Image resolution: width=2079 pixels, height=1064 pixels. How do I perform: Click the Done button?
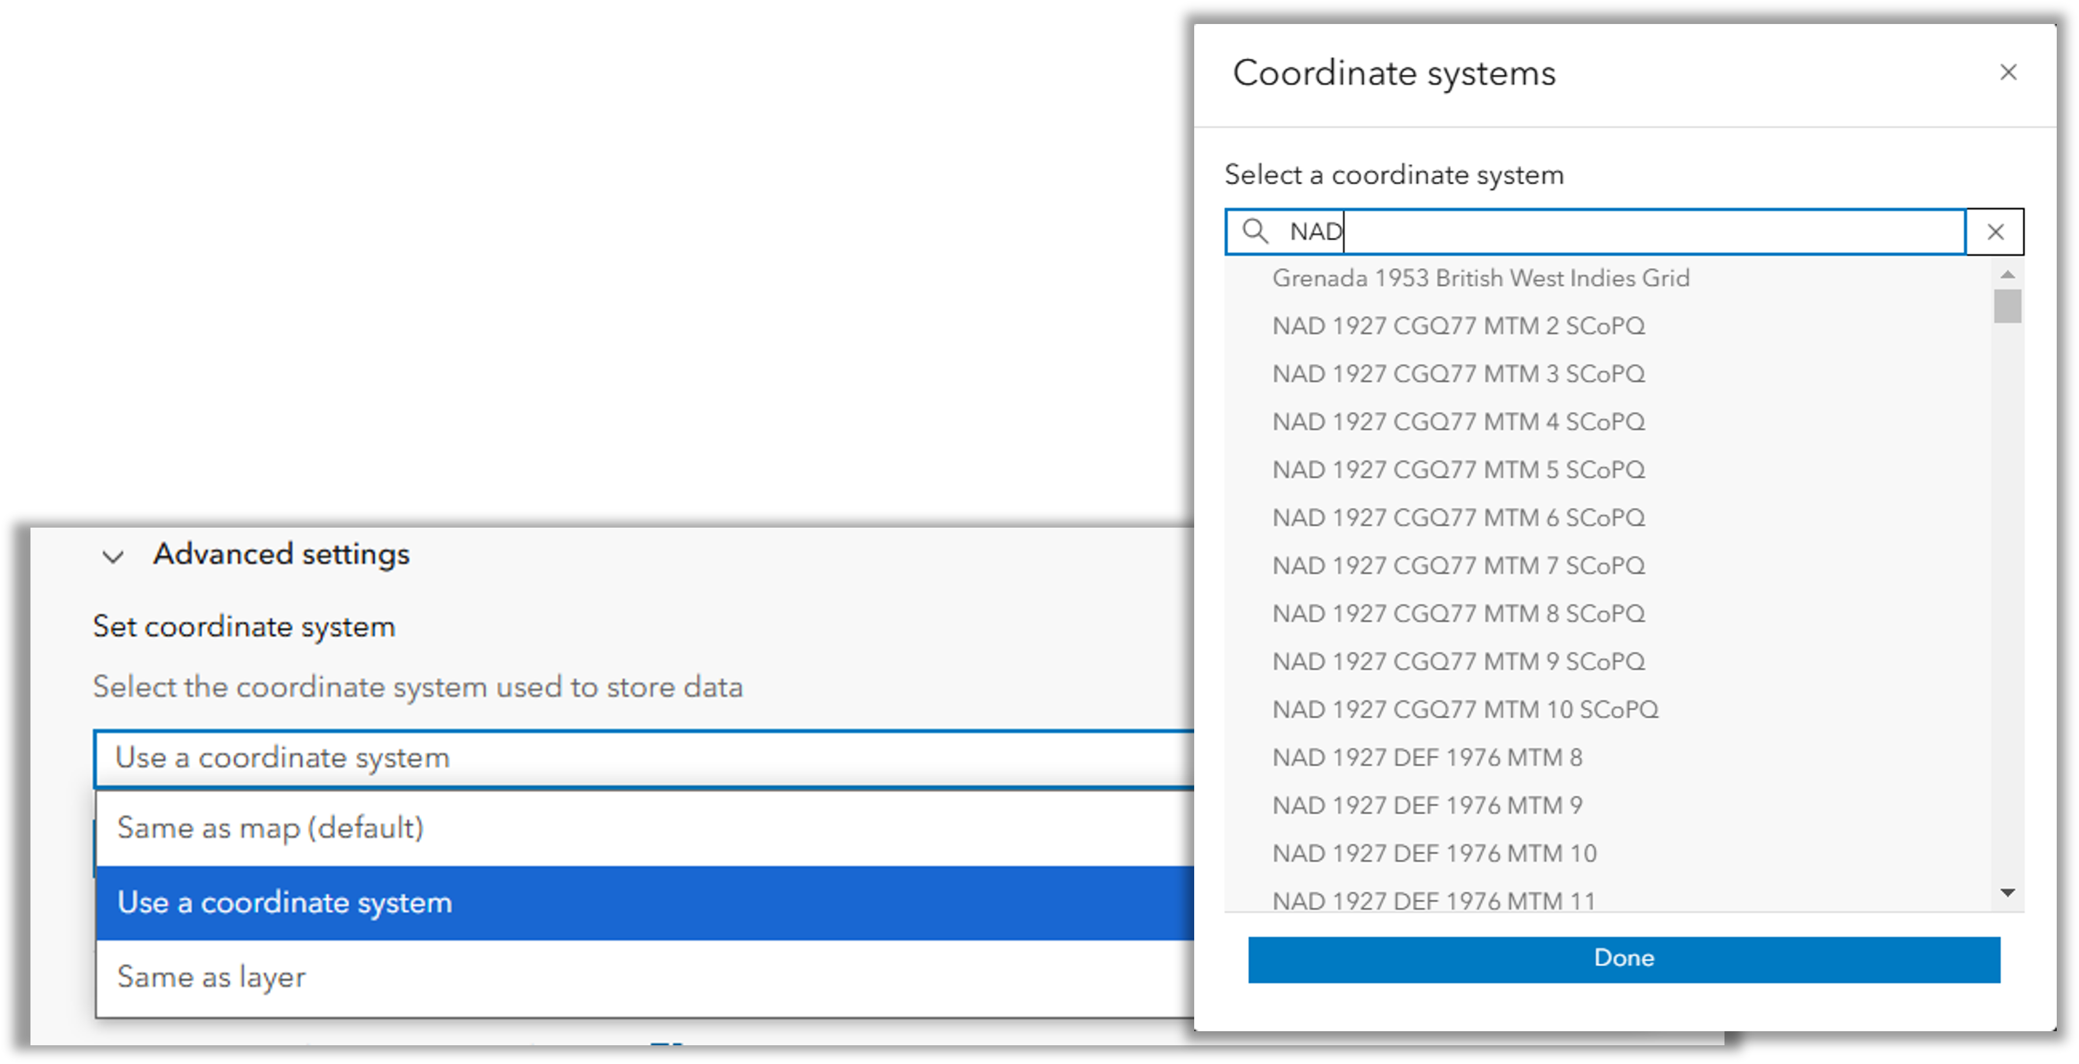[x=1626, y=959]
